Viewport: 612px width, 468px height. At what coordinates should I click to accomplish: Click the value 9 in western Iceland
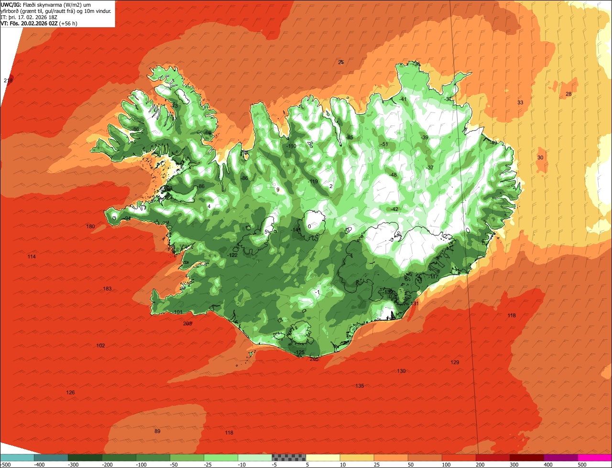278,189
